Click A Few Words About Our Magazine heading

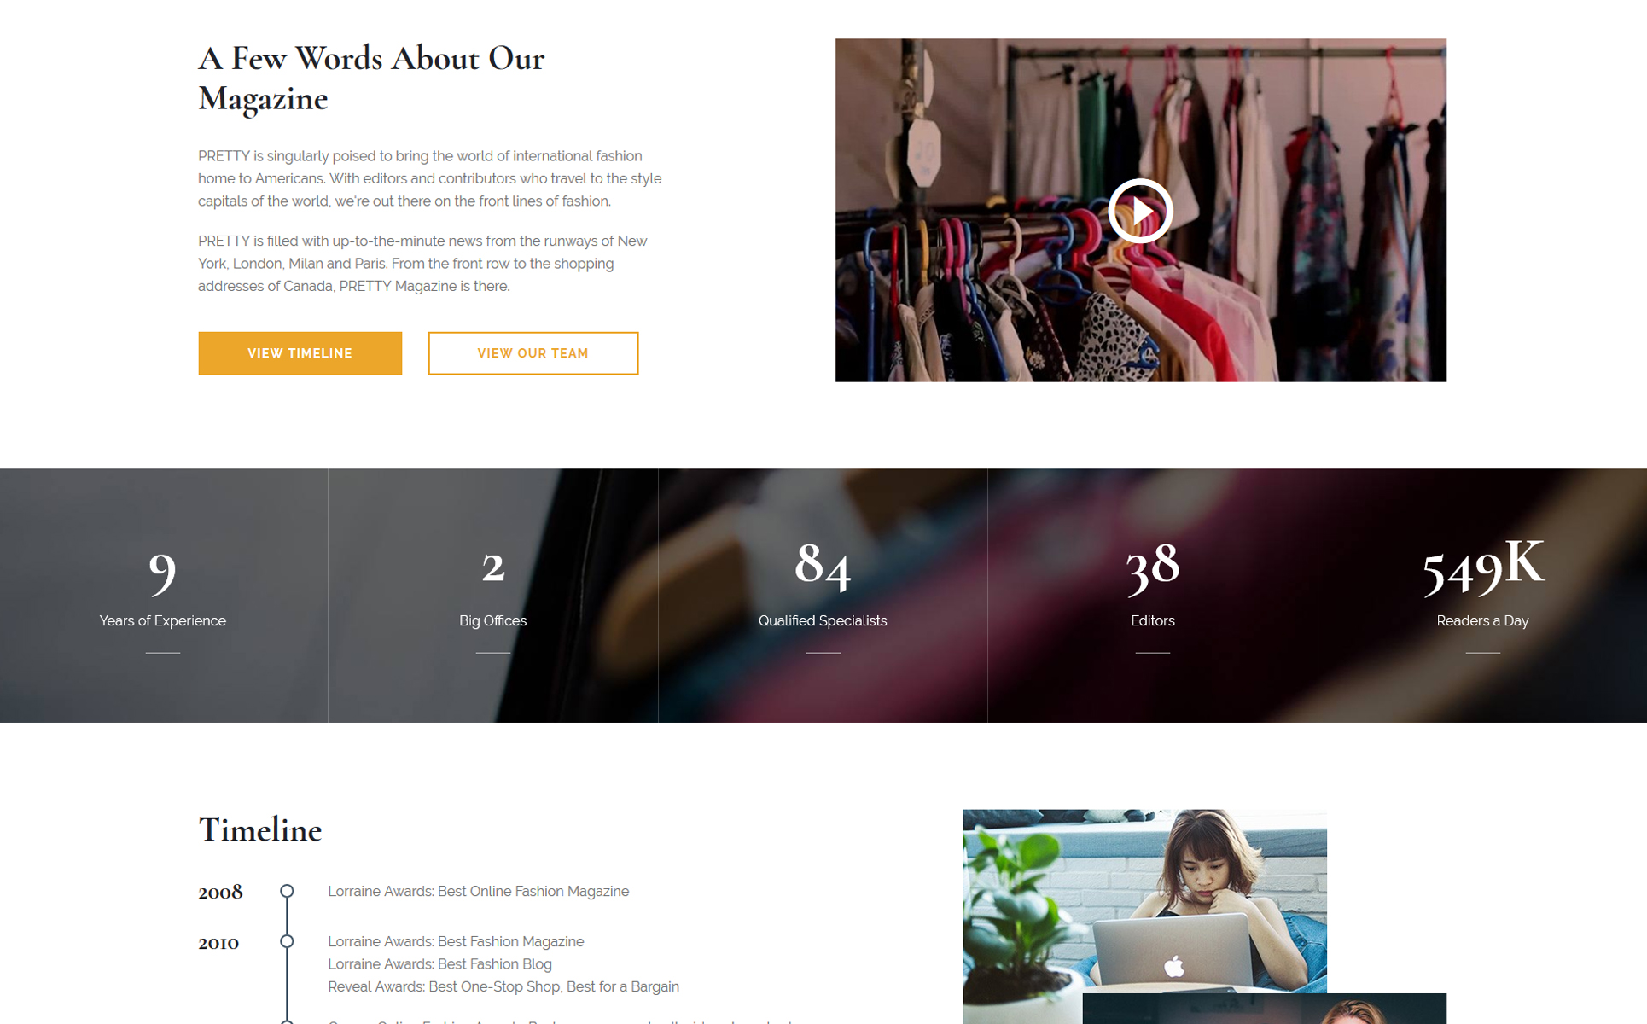point(371,79)
